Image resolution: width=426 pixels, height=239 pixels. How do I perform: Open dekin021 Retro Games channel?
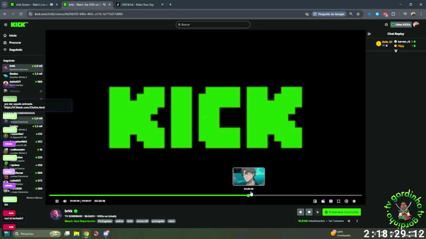tap(23, 83)
